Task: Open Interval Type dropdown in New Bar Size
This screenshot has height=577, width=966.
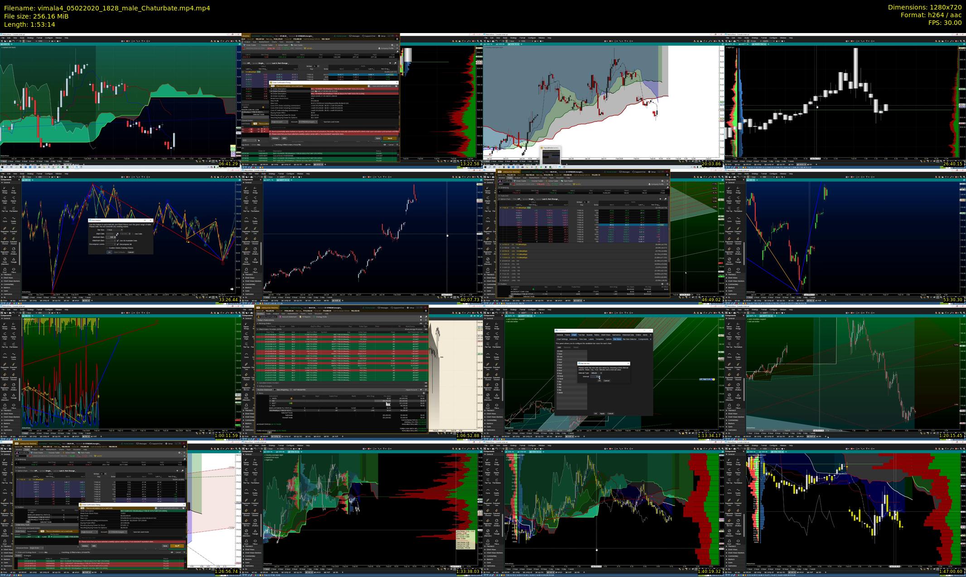Action: click(596, 373)
